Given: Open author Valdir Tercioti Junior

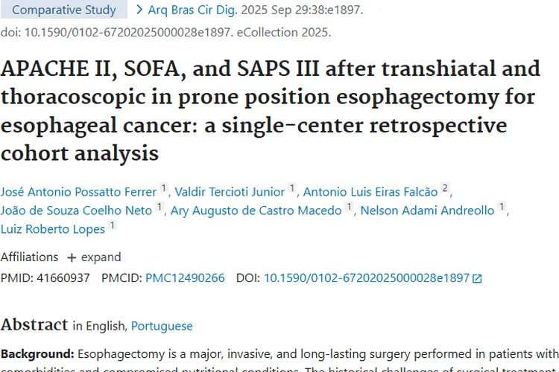Looking at the screenshot, I should (x=230, y=192).
